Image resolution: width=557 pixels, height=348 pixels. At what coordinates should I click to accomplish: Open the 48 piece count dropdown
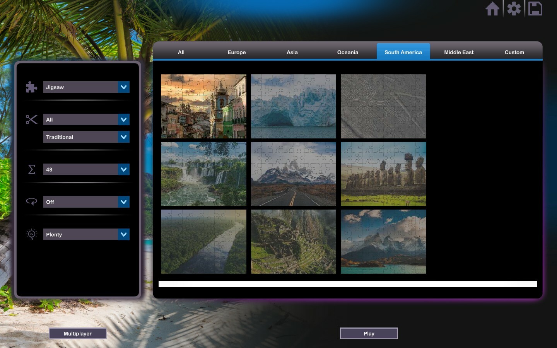[86, 169]
